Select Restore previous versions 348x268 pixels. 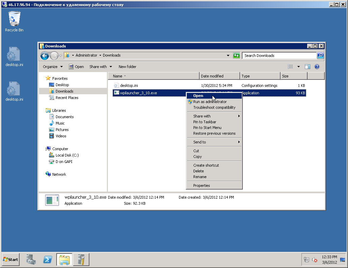[214, 133]
